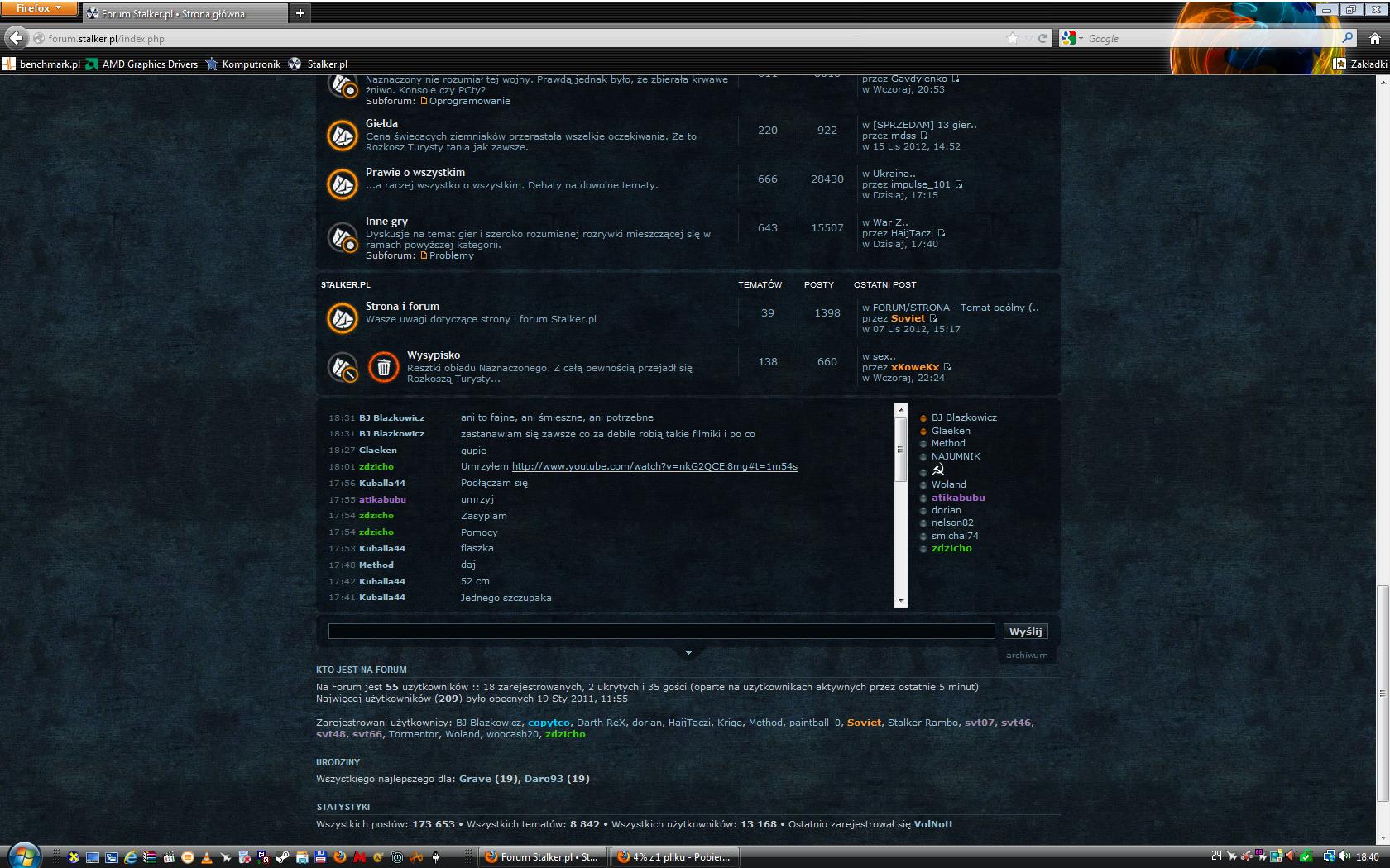Open Soviet's profile in last post column
1390x868 pixels.
pyautogui.click(x=908, y=318)
